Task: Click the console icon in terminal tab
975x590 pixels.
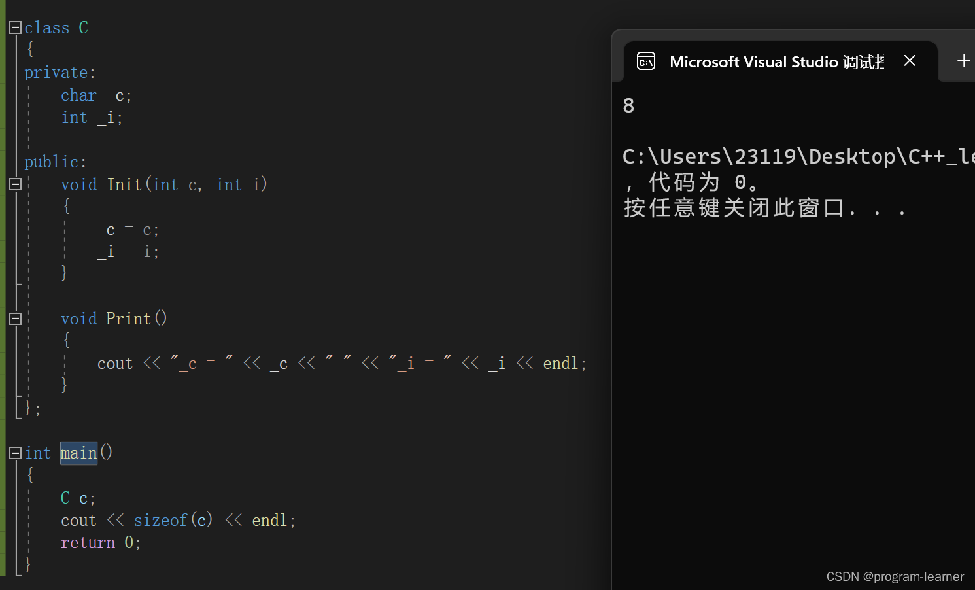Action: pos(646,61)
